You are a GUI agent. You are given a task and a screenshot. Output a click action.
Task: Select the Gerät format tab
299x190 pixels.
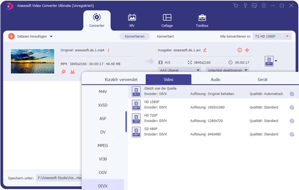pos(263,80)
